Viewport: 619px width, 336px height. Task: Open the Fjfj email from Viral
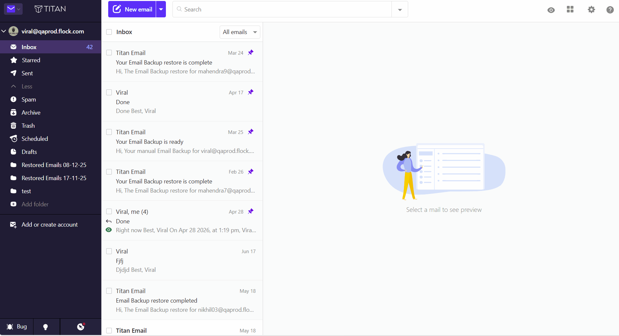(182, 260)
